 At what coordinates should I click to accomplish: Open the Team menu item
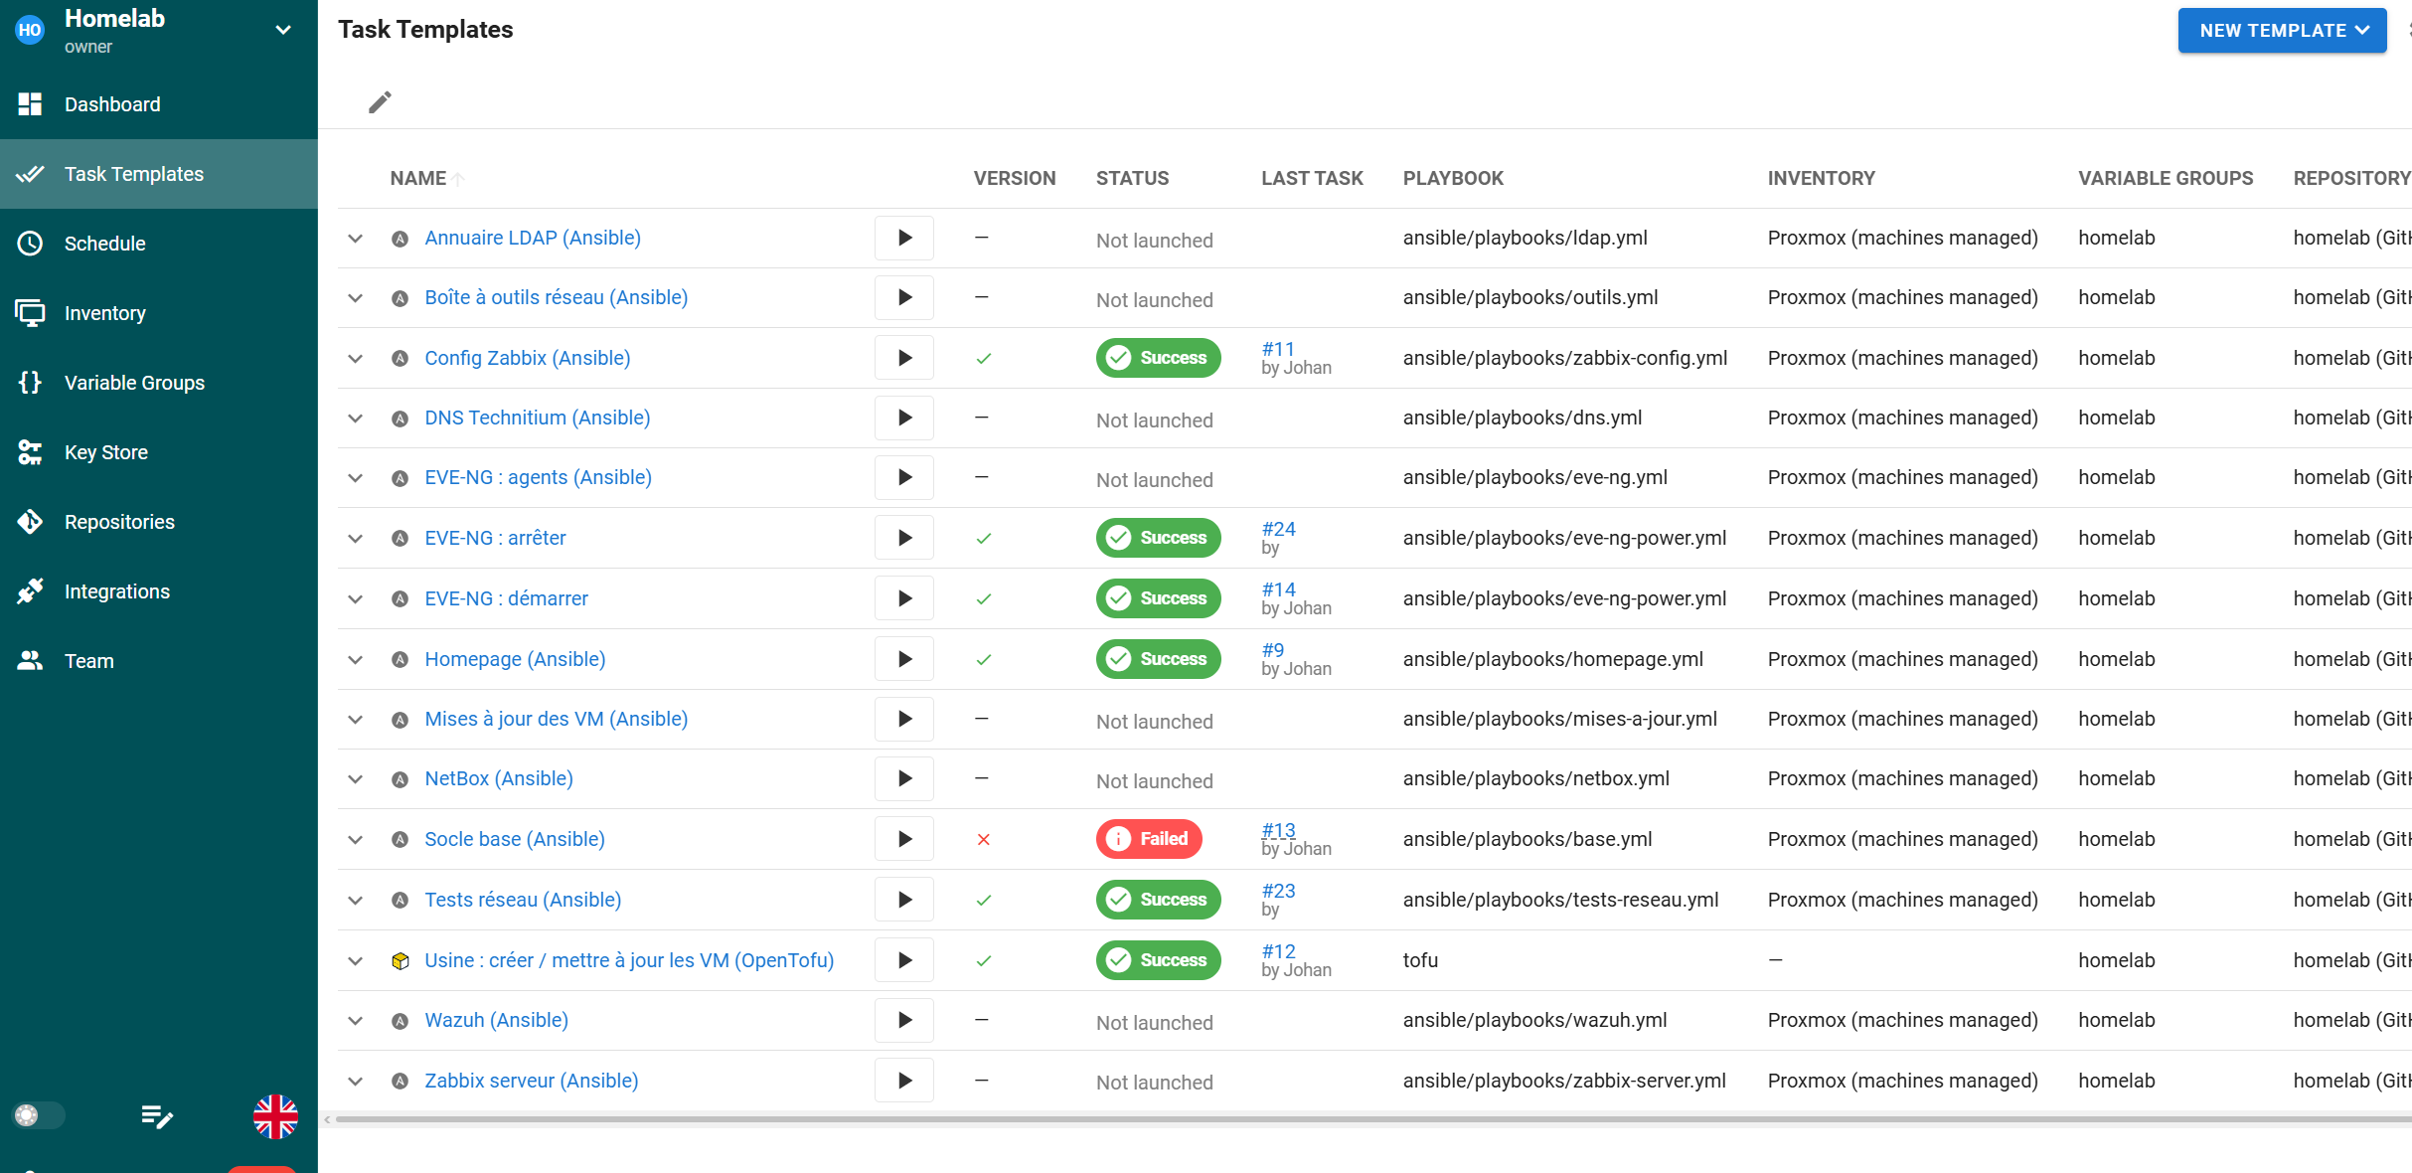coord(159,661)
